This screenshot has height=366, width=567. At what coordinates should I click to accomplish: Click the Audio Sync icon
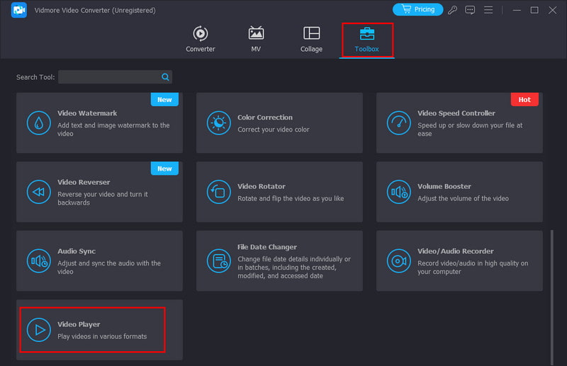(x=38, y=261)
